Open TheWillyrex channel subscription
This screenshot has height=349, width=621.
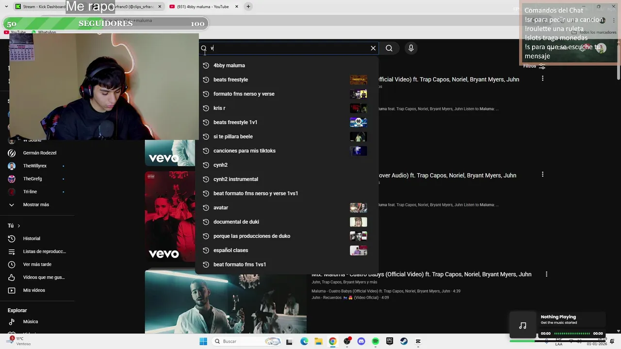[37, 166]
